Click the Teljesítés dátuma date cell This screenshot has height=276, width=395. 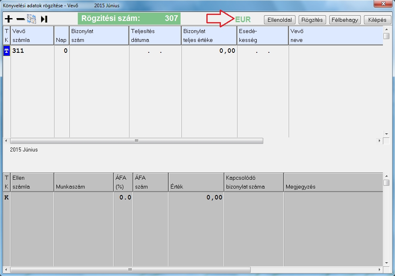155,51
